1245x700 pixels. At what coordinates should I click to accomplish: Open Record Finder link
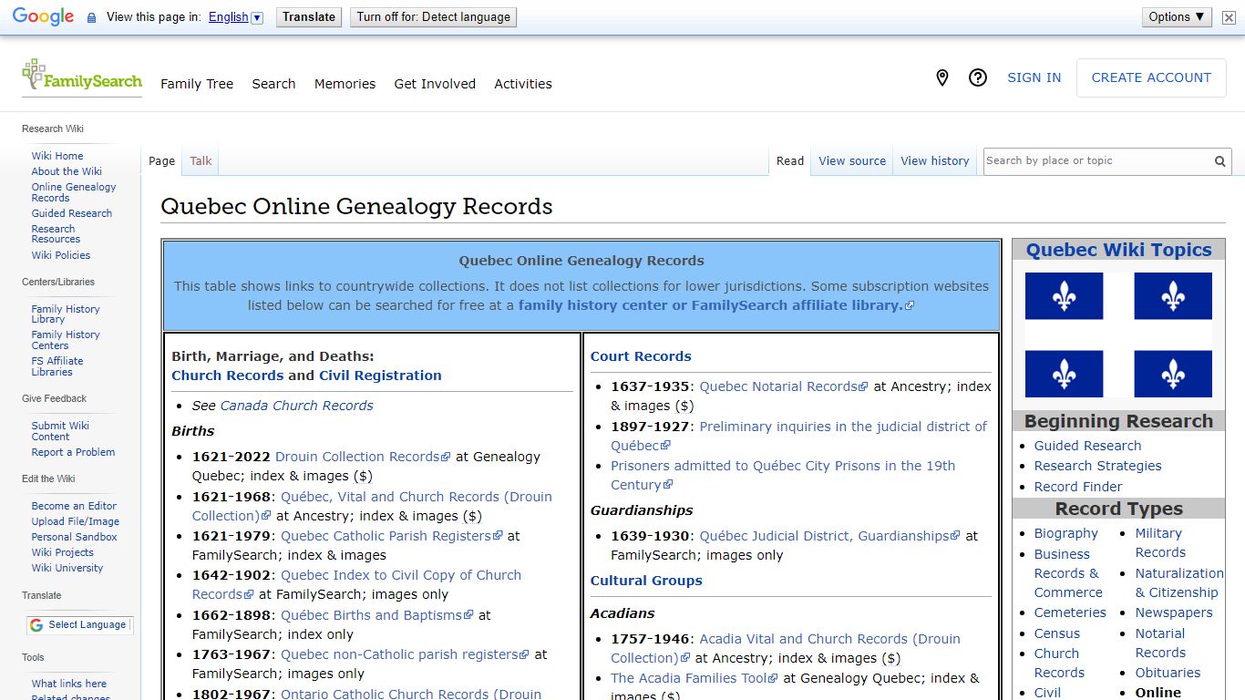click(1078, 487)
